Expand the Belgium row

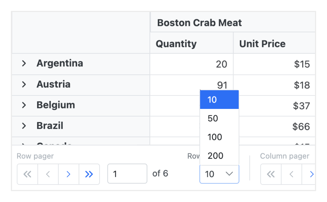[24, 105]
